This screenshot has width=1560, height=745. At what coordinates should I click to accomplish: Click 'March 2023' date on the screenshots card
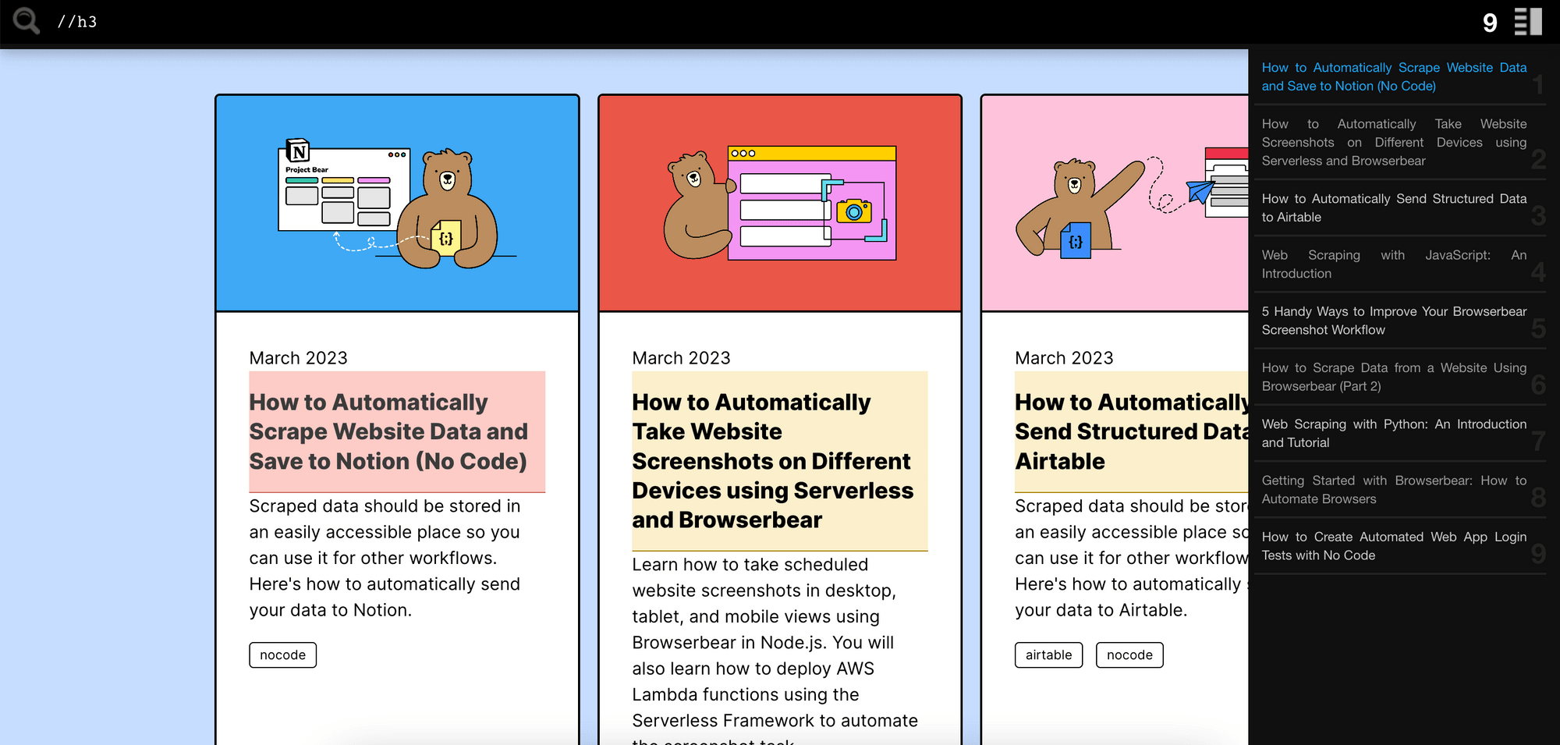681,358
